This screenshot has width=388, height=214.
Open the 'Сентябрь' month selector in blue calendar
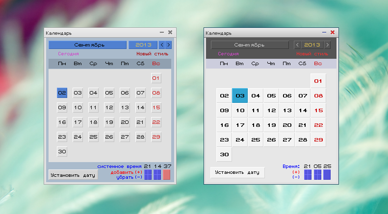tap(86, 45)
